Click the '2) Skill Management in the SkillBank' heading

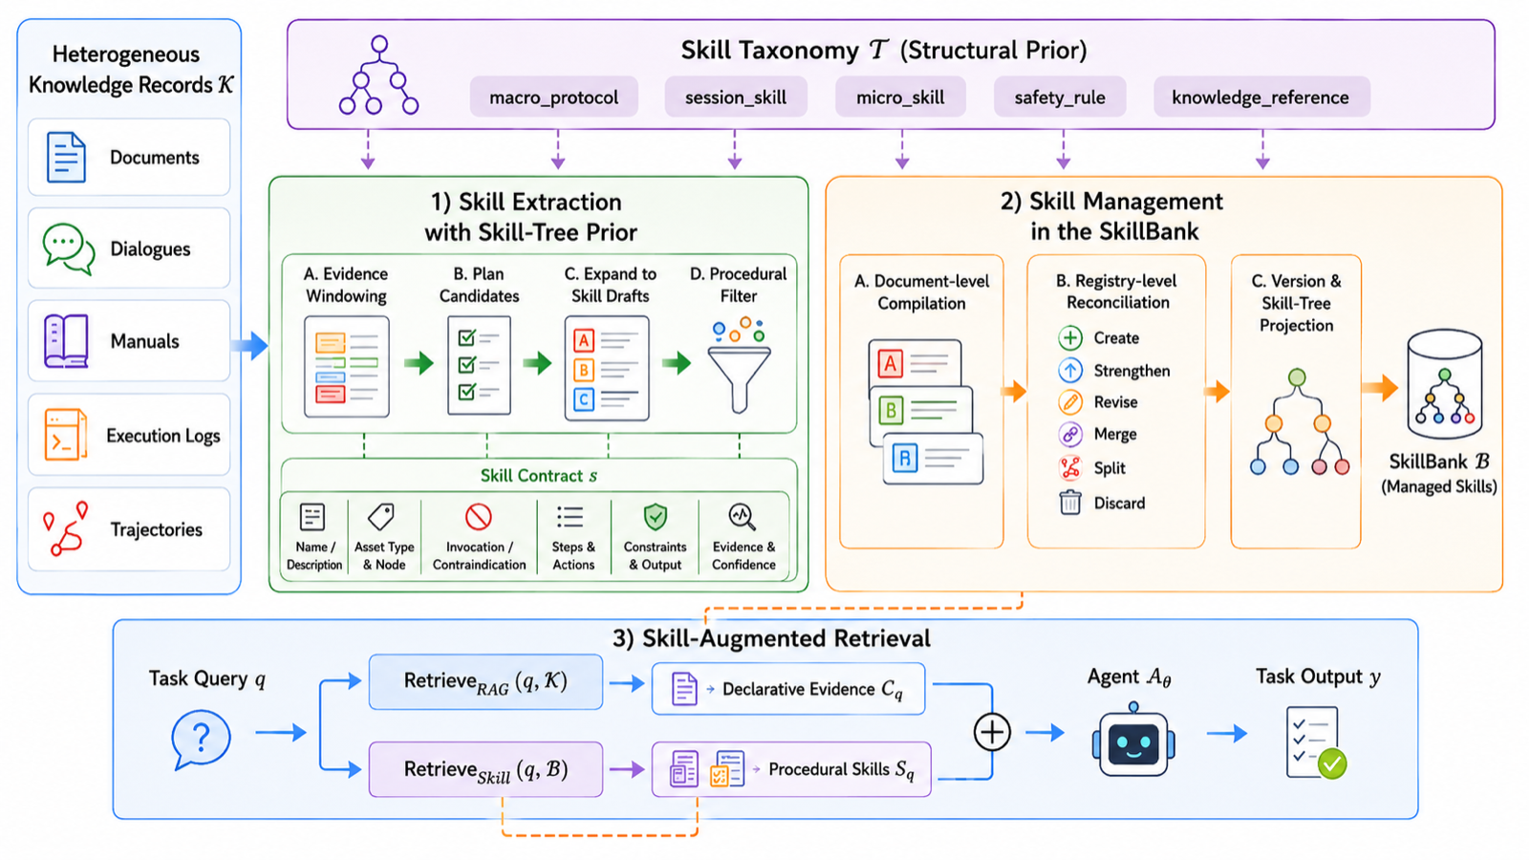point(1113,216)
